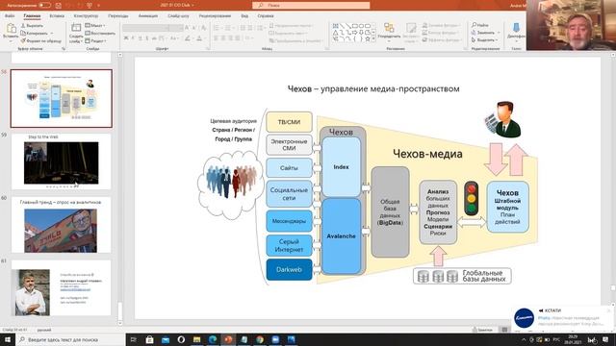Click the 'Avalanche' block on slide
The image size is (616, 346).
(x=341, y=236)
